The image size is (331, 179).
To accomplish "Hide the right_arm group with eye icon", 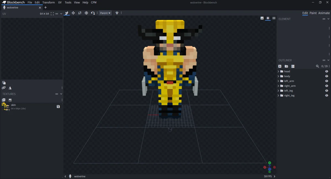I will pyautogui.click(x=327, y=86).
